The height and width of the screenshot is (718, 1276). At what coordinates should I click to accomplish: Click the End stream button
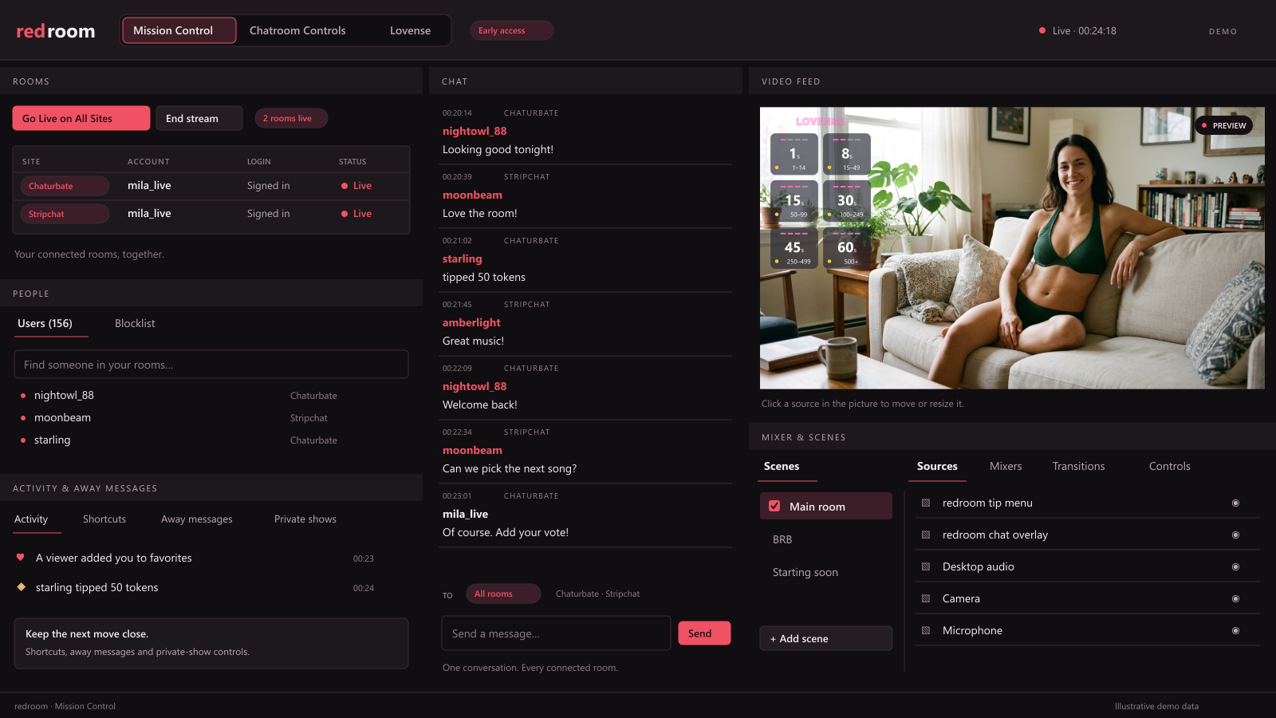pyautogui.click(x=199, y=118)
